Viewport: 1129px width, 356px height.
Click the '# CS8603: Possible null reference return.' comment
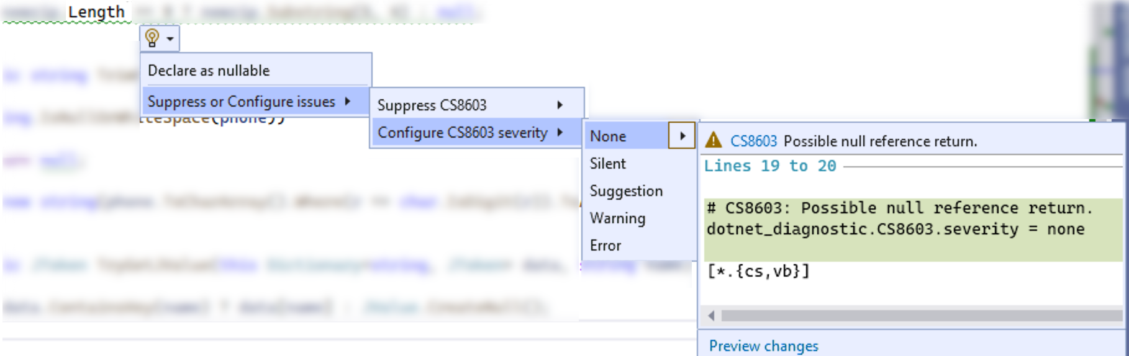coord(899,208)
